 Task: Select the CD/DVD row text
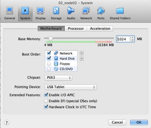point(66,69)
